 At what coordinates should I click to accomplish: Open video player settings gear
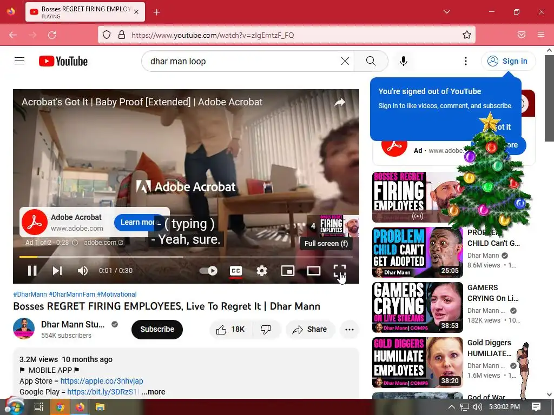coord(262,271)
